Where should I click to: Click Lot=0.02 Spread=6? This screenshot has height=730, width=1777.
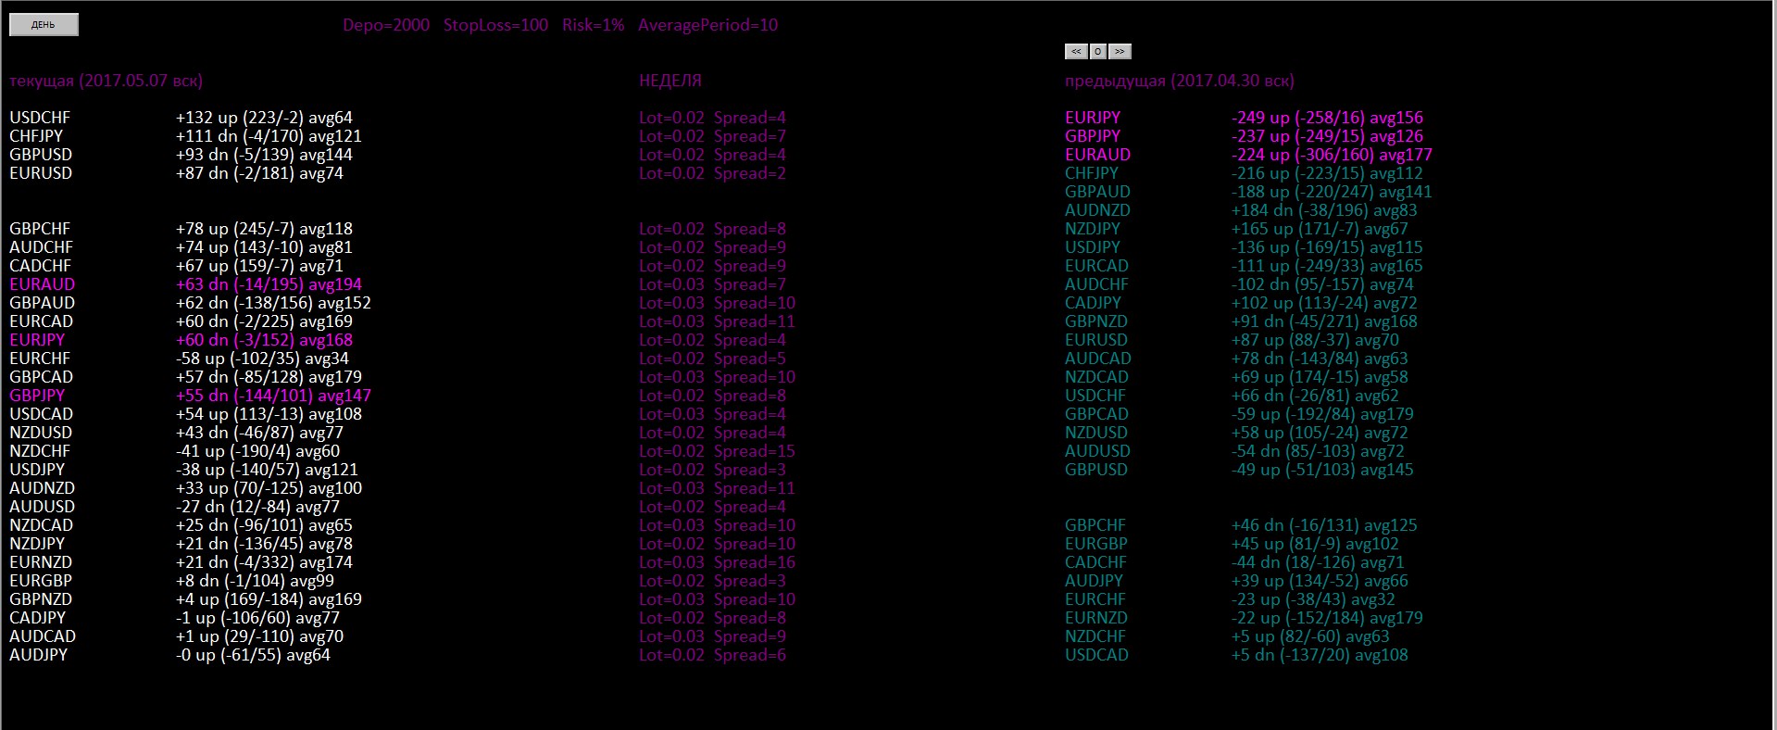point(712,655)
